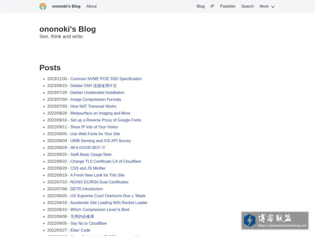Open Show IP Info of Your Visitor post
This screenshot has height=236, width=315.
(94, 127)
